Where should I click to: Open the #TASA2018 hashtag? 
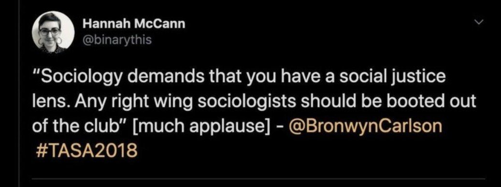85,150
